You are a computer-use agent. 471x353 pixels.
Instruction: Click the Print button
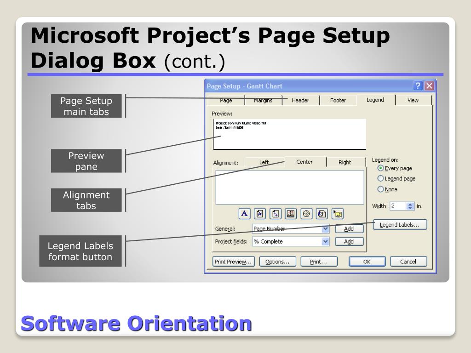point(319,262)
